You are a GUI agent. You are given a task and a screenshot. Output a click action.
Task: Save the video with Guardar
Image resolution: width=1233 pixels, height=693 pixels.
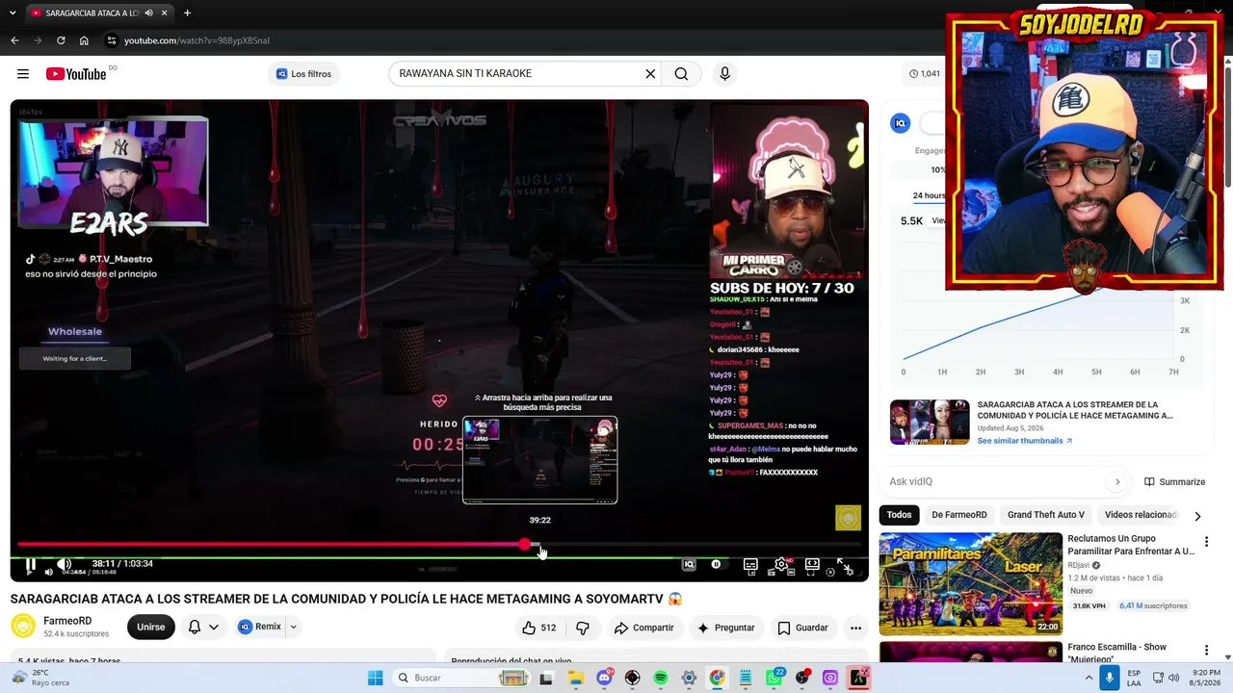(x=802, y=628)
